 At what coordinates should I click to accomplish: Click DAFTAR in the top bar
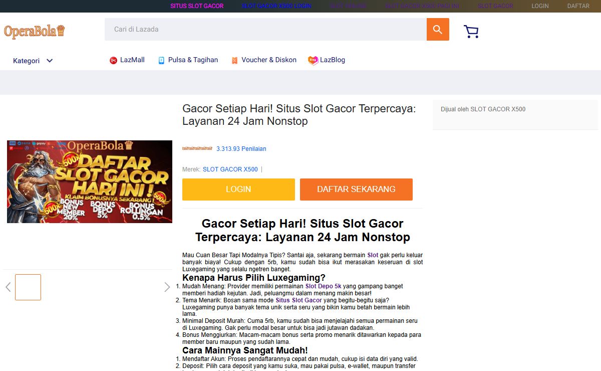point(578,6)
